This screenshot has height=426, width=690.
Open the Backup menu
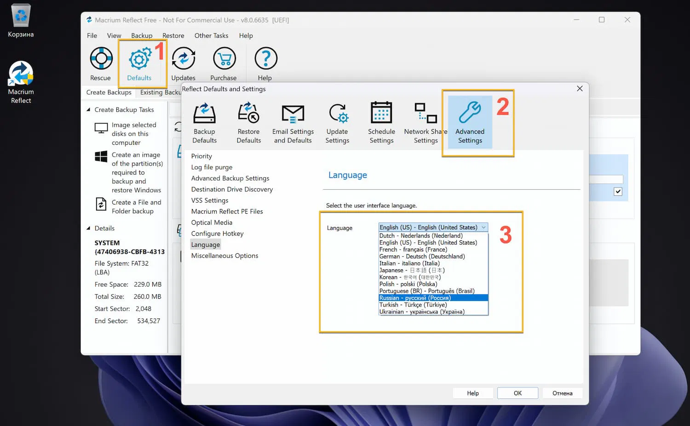pyautogui.click(x=142, y=35)
